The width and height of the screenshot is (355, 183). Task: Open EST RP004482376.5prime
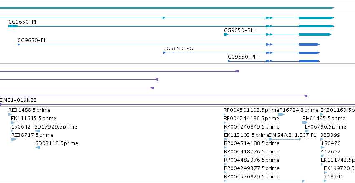(x=252, y=160)
